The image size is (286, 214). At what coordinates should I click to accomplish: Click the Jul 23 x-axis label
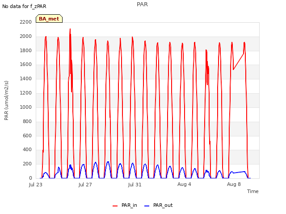coord(36,185)
